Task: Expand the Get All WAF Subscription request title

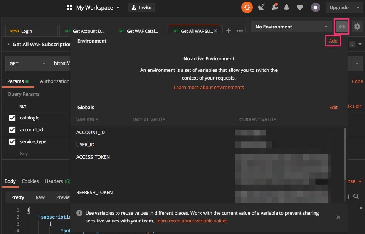Action: 8,44
